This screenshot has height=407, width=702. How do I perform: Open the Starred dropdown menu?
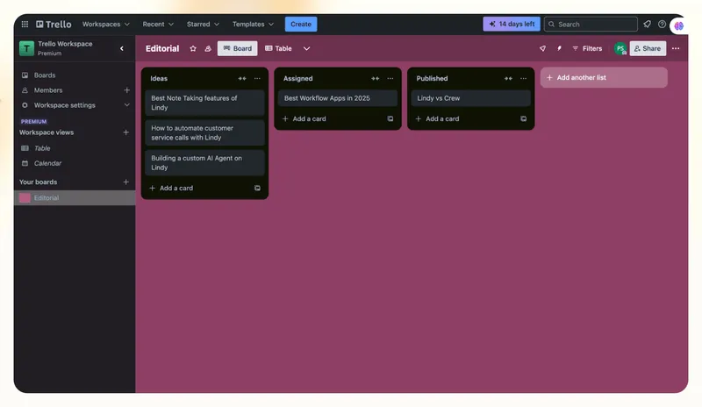coord(203,25)
